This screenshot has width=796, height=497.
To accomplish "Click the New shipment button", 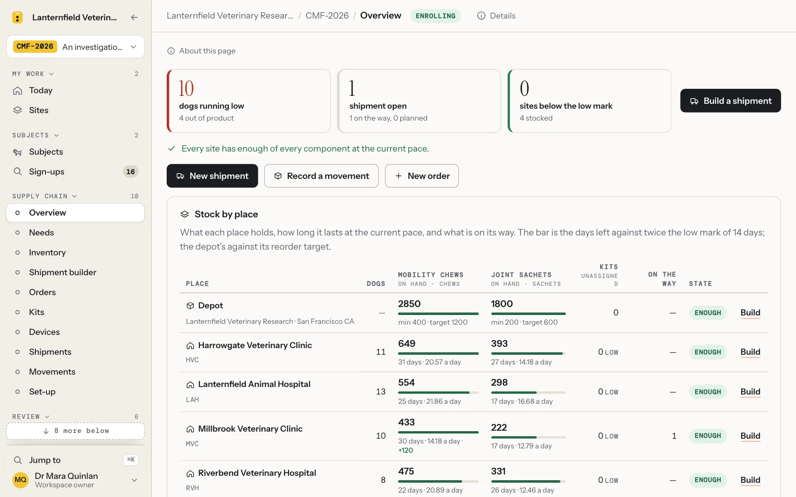I will click(x=212, y=176).
